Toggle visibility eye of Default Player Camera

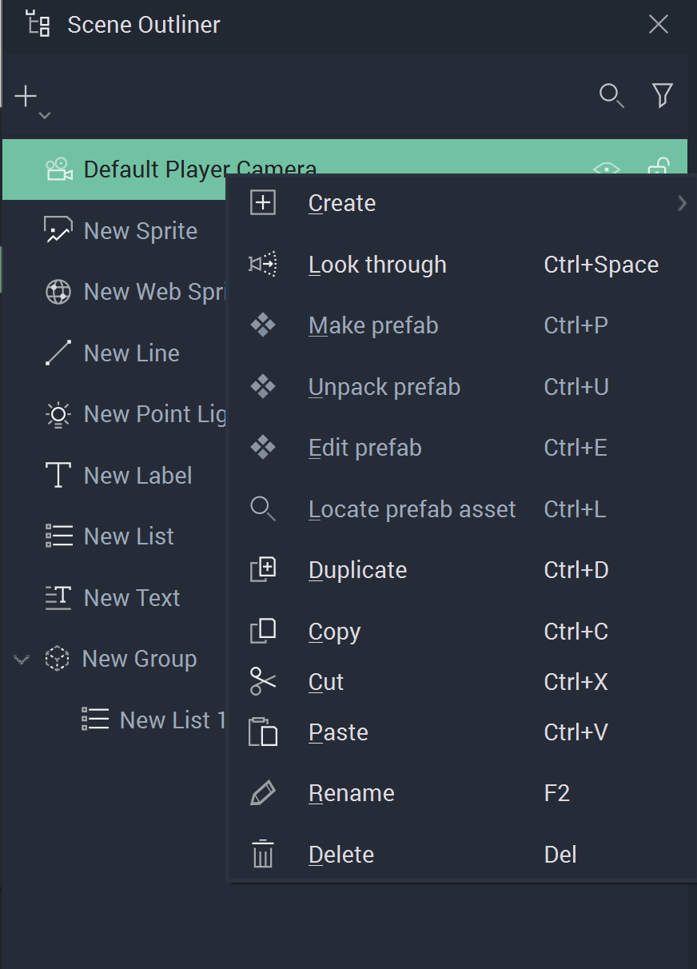pyautogui.click(x=607, y=167)
